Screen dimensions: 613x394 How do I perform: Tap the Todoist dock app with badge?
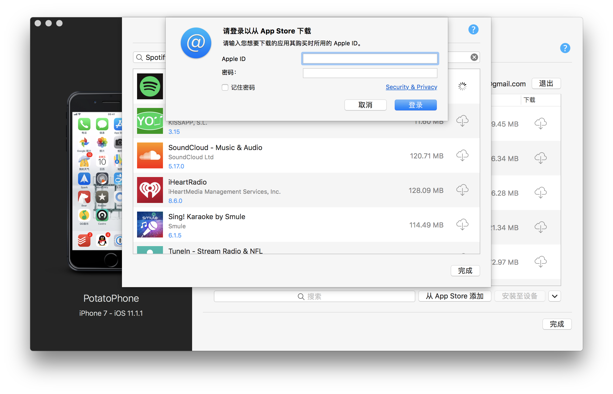coord(84,240)
